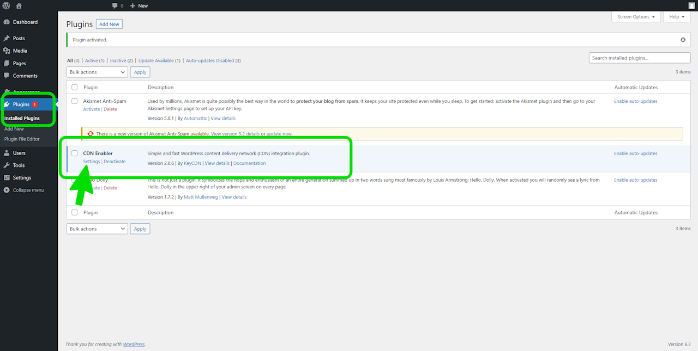The image size is (698, 351).
Task: Visit site via the home icon
Action: point(19,5)
